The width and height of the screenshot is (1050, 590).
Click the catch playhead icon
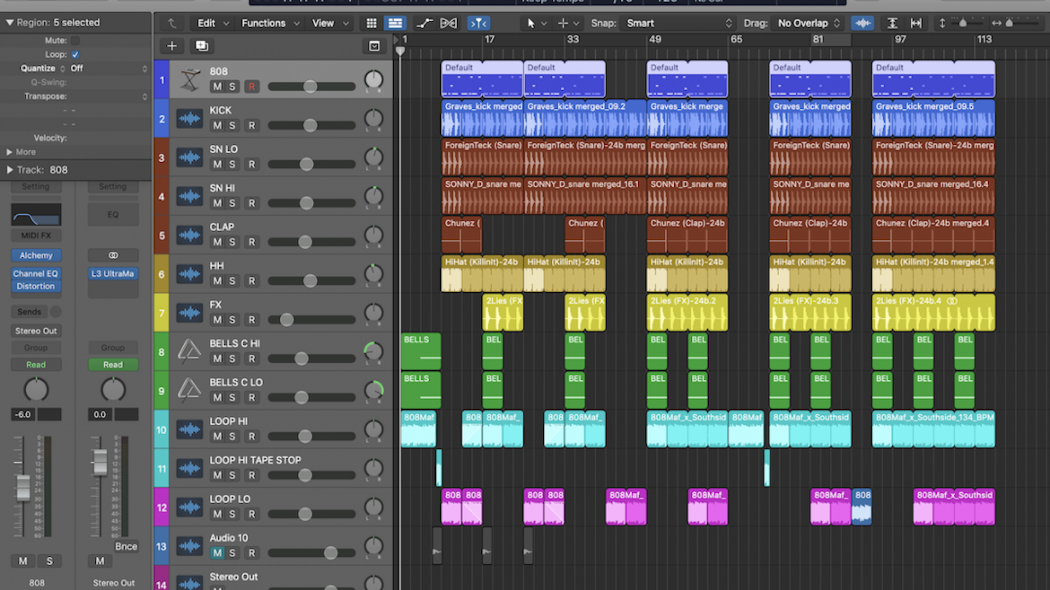click(479, 23)
